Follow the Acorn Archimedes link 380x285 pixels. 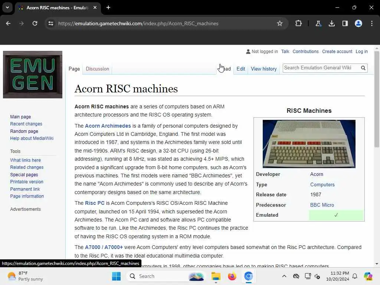tap(108, 126)
